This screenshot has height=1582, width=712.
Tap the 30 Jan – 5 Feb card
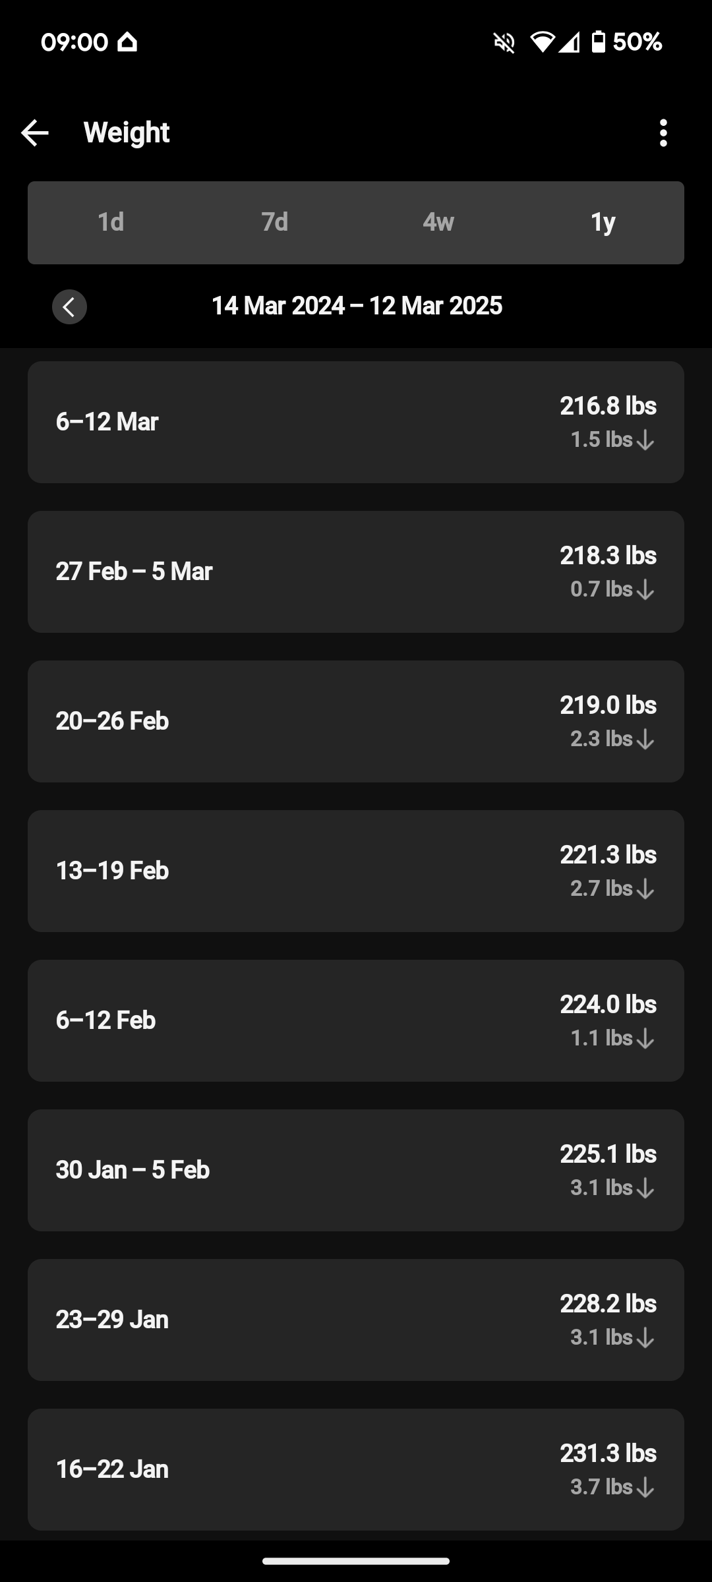point(356,1170)
